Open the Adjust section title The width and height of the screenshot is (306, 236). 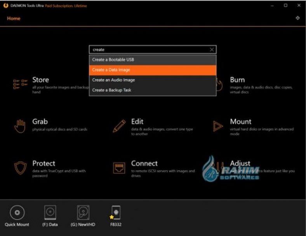[x=240, y=163]
